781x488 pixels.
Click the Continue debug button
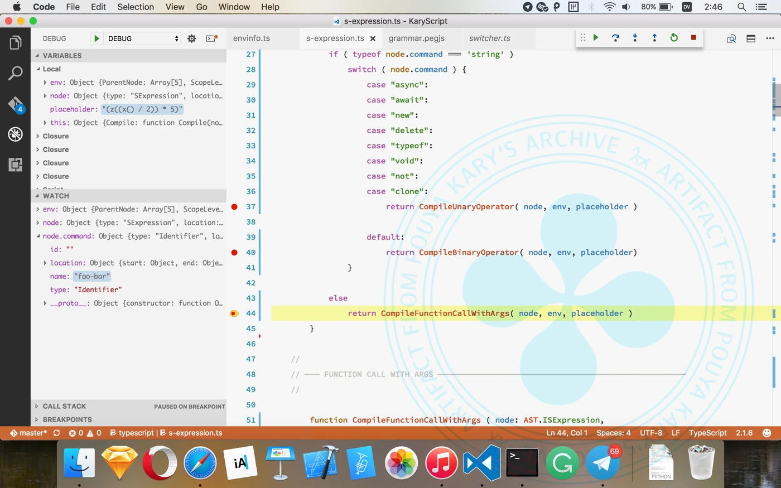pos(596,38)
